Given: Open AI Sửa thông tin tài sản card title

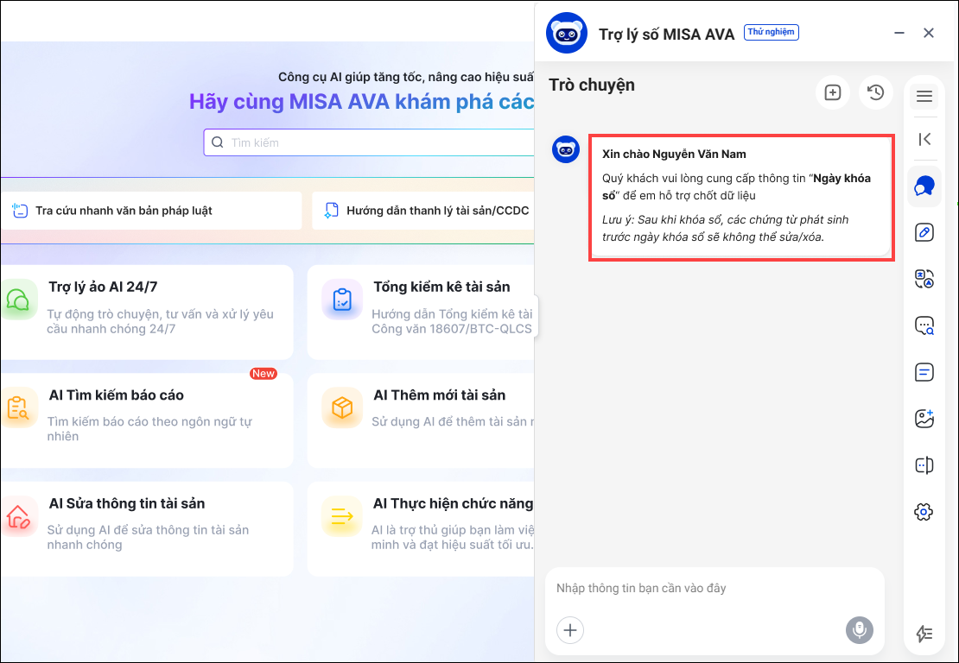Looking at the screenshot, I should point(127,503).
